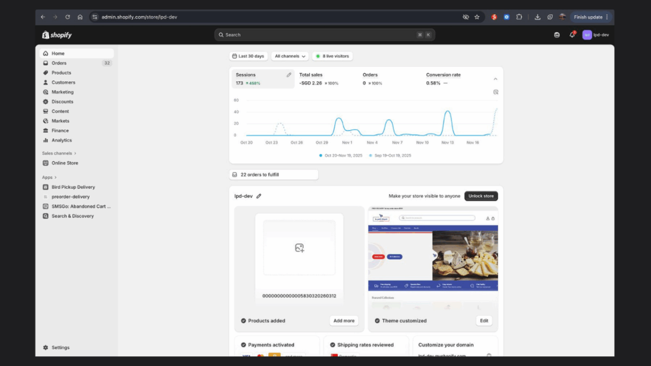Image resolution: width=651 pixels, height=366 pixels.
Task: Click the Payments activated checkmark
Action: pos(243,345)
